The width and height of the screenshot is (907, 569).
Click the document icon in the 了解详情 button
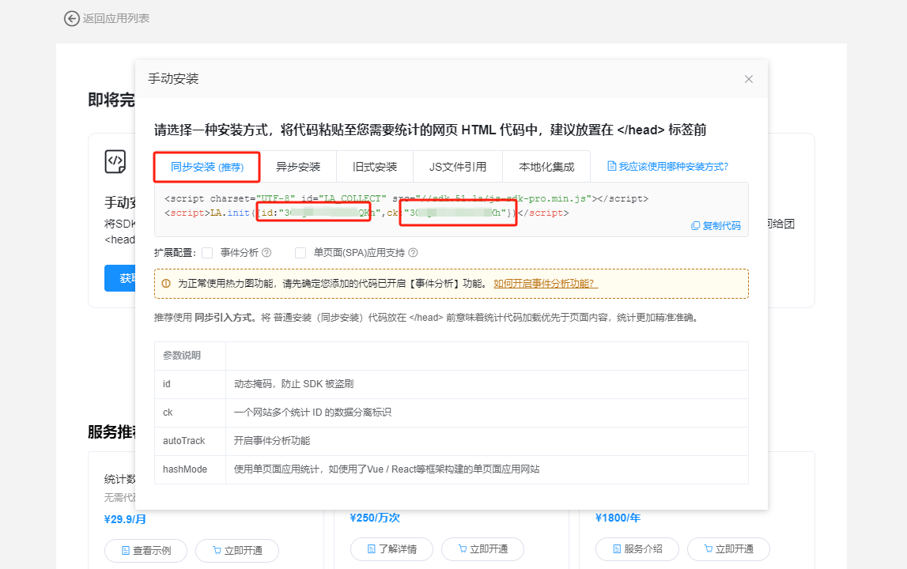pyautogui.click(x=372, y=548)
